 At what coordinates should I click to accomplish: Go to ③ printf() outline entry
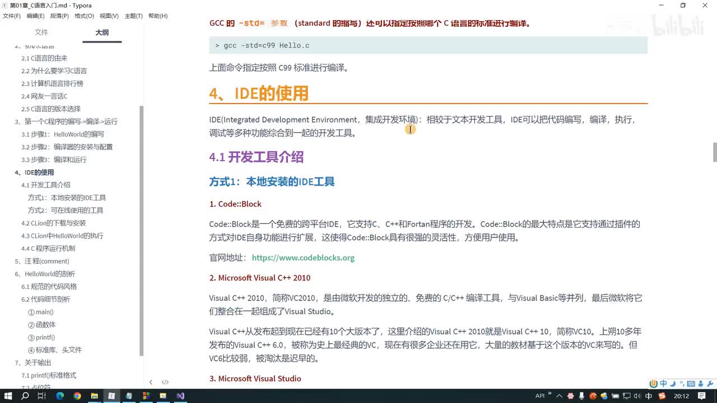coord(41,338)
